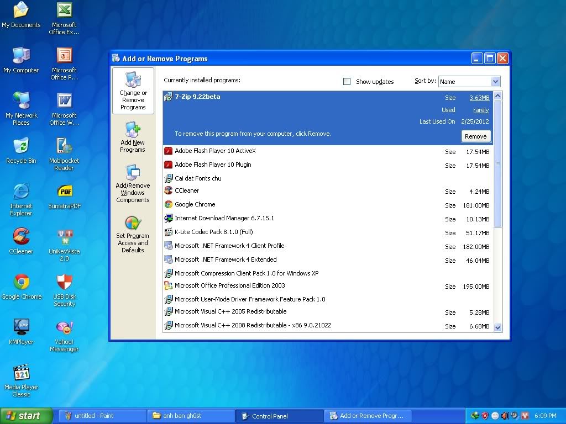566x424 pixels.
Task: Click the 7-Zip 9.22beta program title
Action: [x=197, y=97]
